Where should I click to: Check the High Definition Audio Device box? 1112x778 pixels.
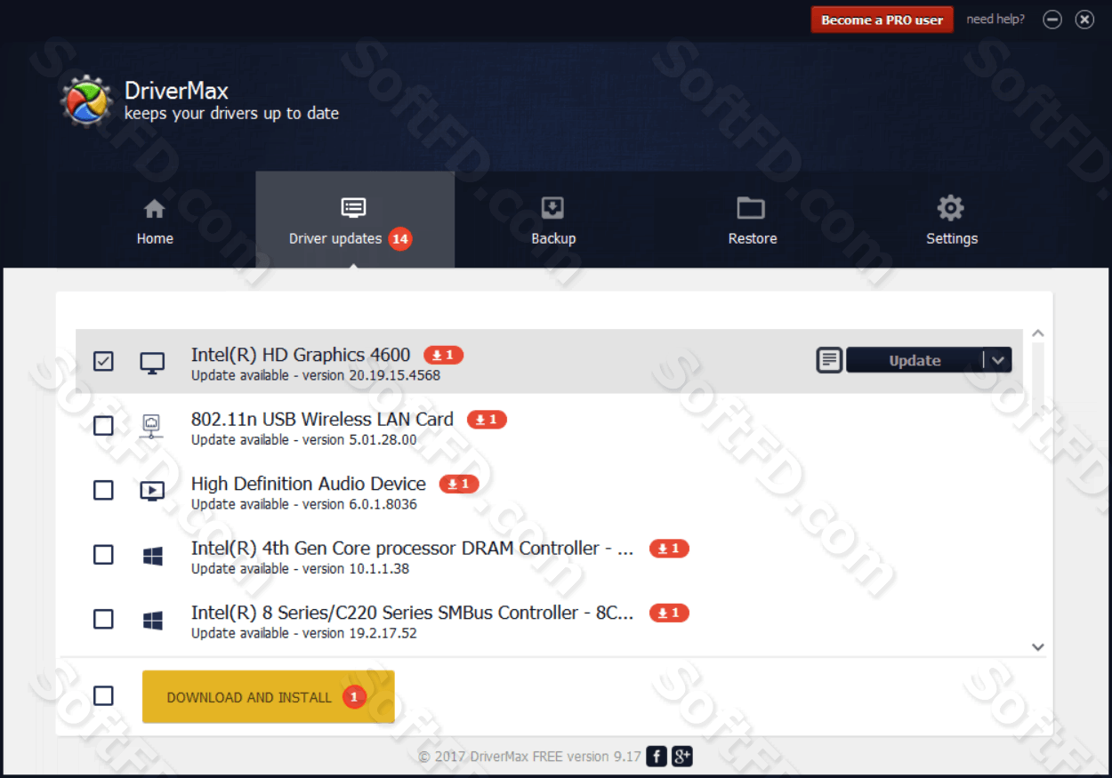pyautogui.click(x=104, y=490)
